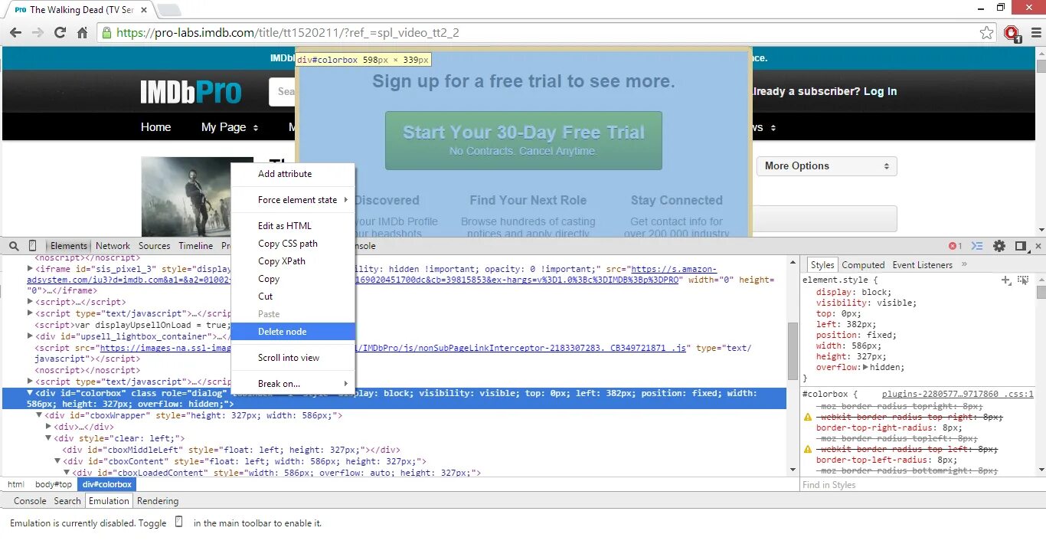
Task: Show the console drawer icon
Action: coord(977,246)
